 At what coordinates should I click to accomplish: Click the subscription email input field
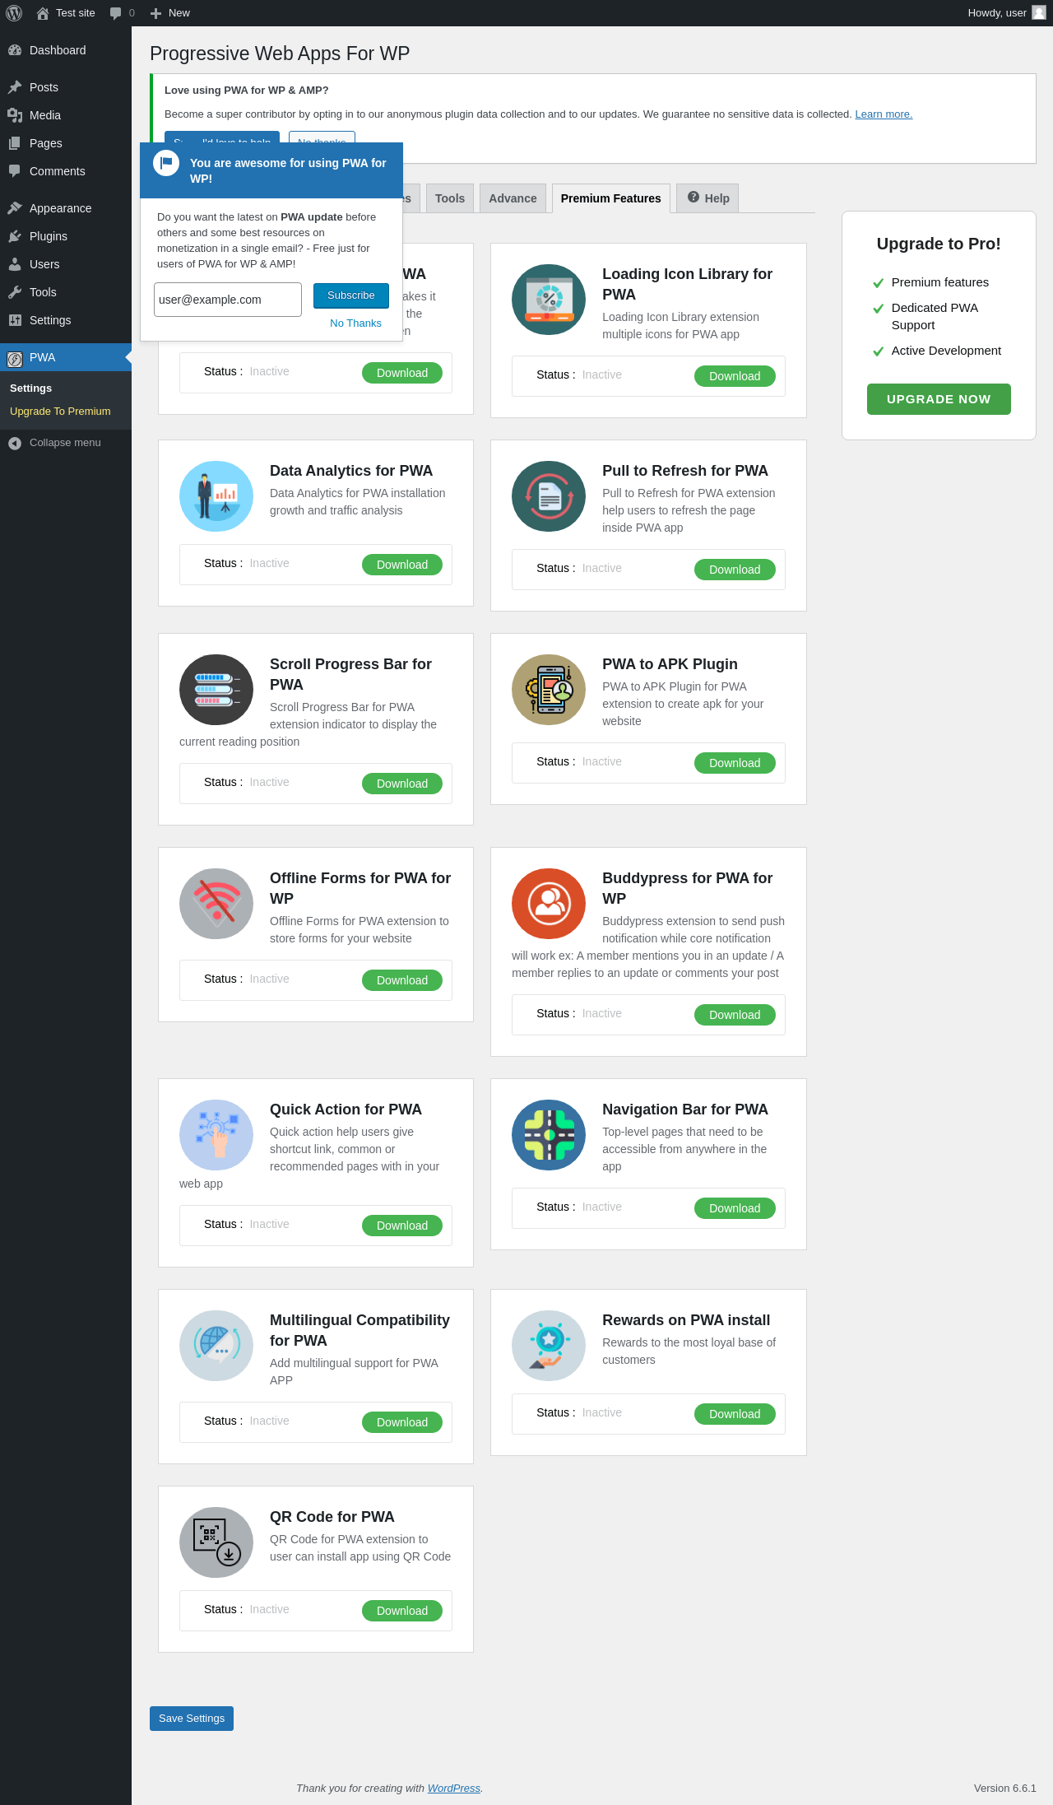(228, 300)
